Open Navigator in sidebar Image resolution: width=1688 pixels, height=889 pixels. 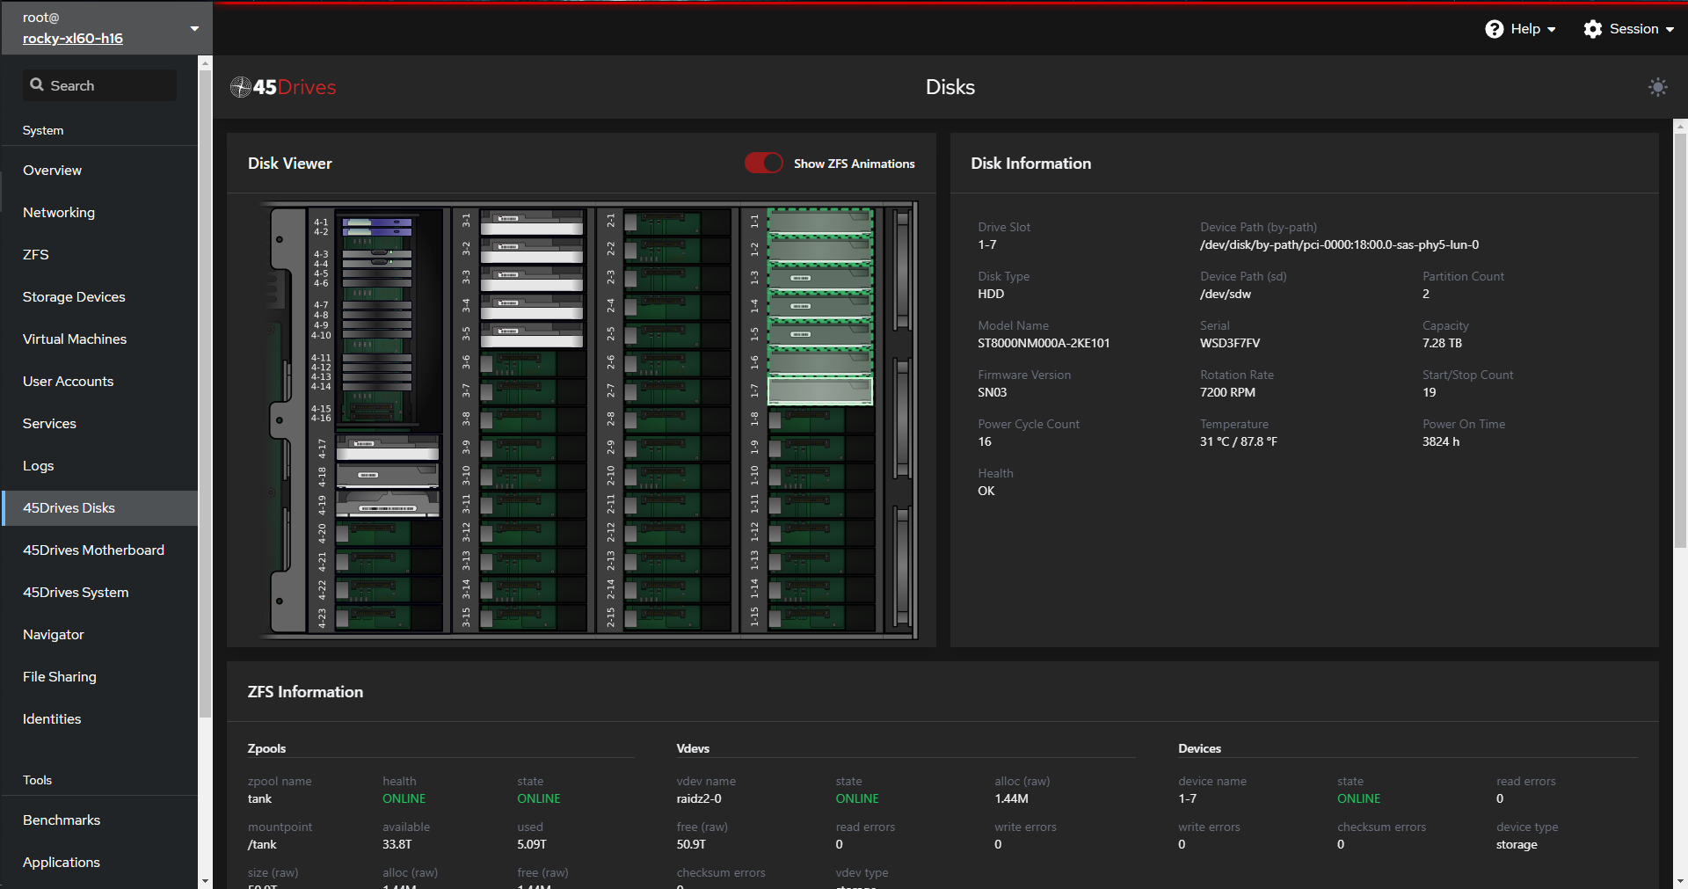(x=99, y=635)
